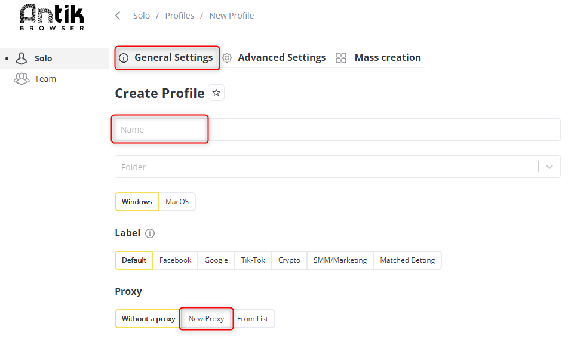Expand the Folder dropdown chevron

click(549, 167)
